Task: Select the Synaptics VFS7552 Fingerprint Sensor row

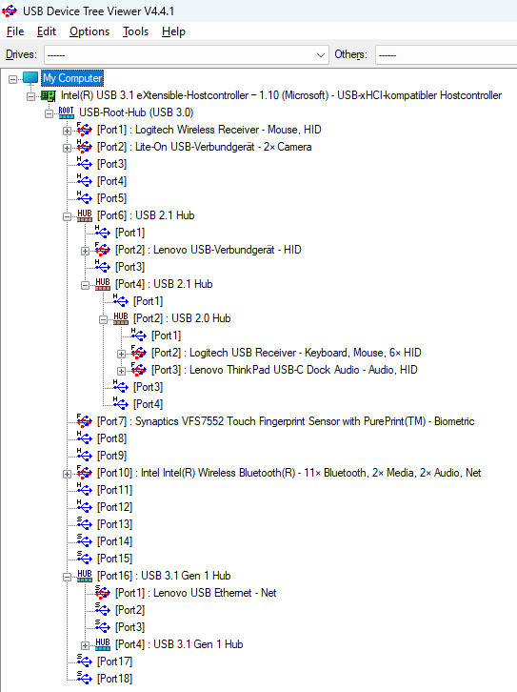Action: coord(286,421)
